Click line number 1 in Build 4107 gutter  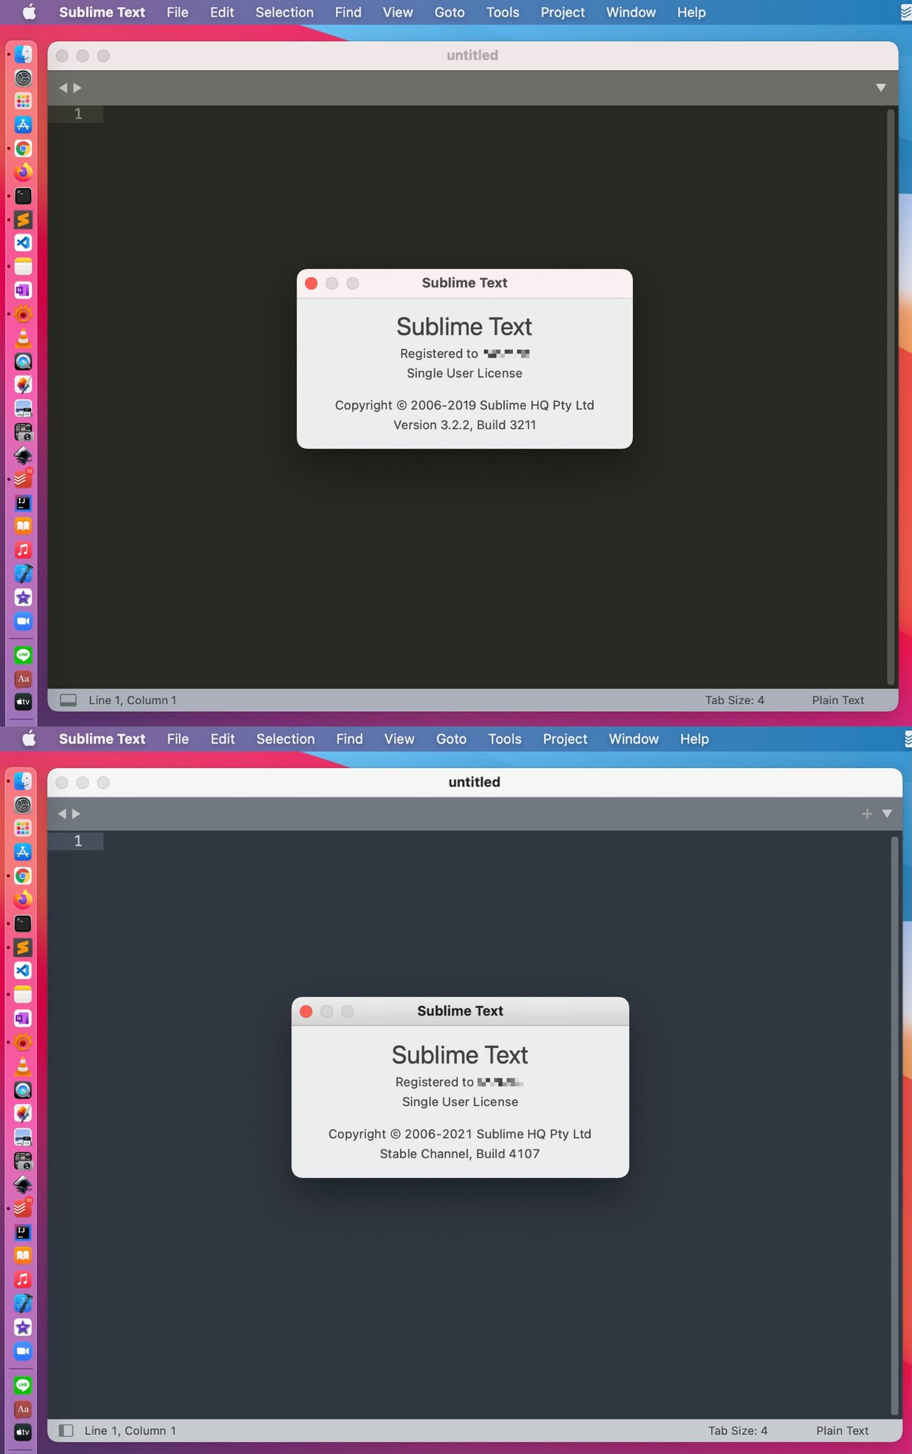(78, 841)
